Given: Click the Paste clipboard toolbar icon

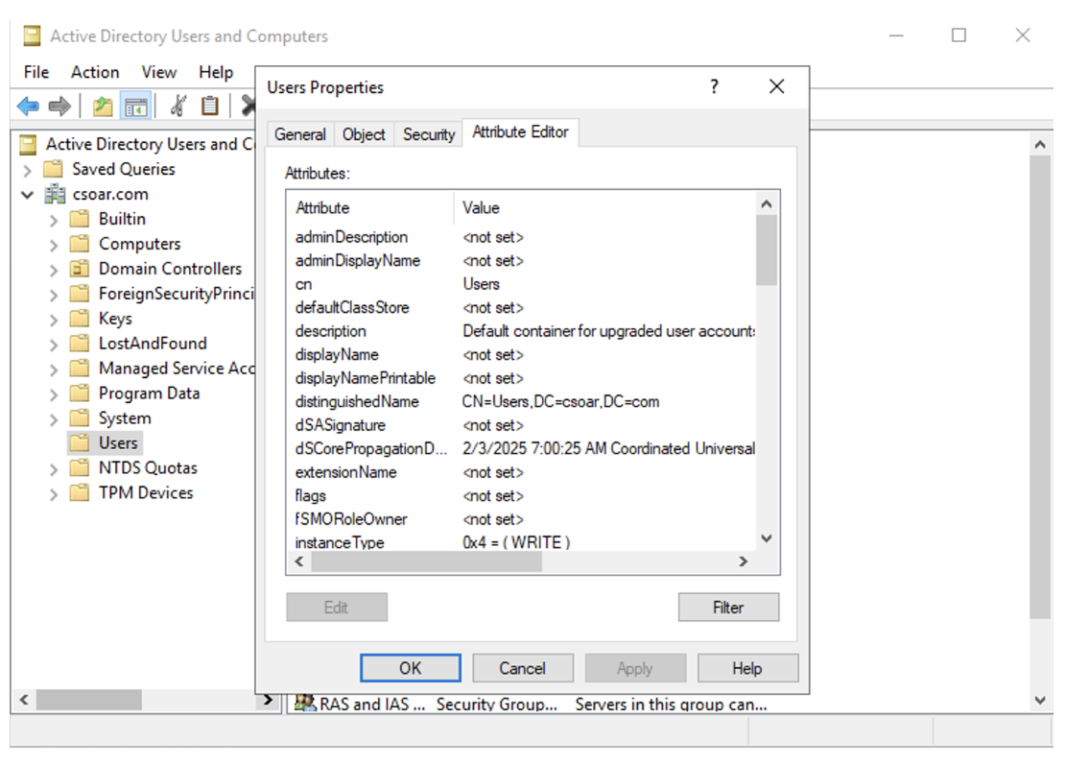Looking at the screenshot, I should [209, 106].
